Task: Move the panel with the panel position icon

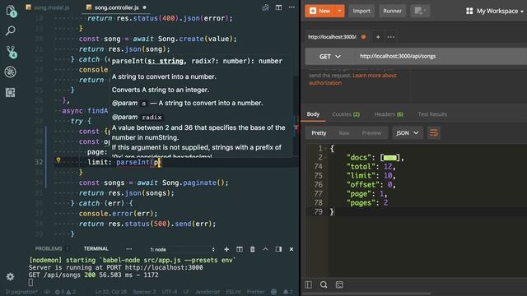Action: pos(278,249)
